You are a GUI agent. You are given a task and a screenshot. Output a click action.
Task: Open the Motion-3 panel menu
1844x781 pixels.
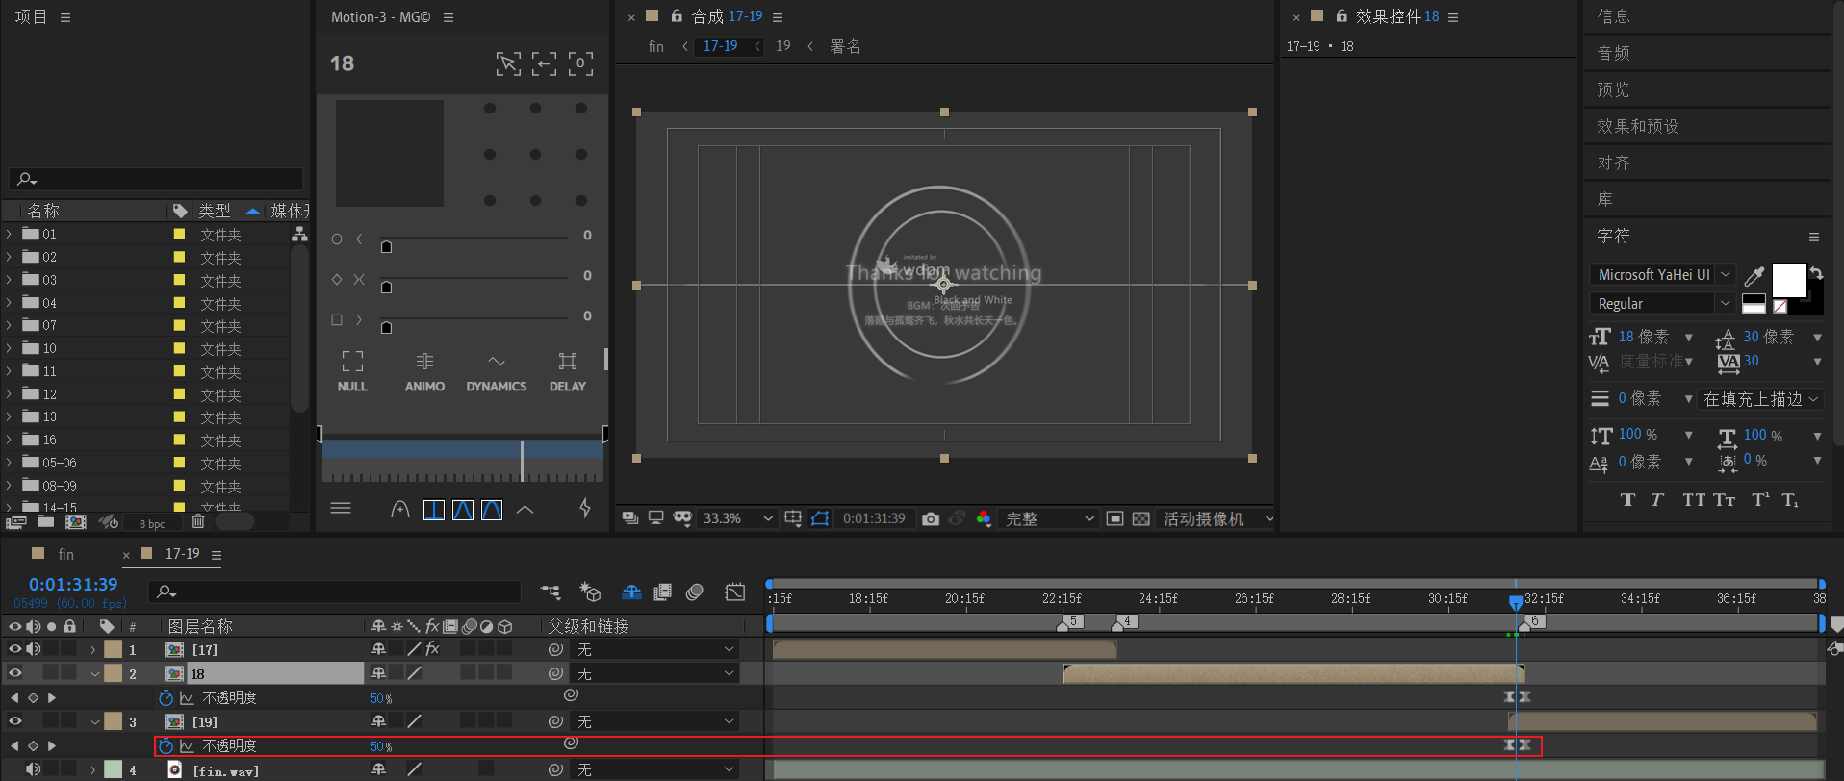(448, 17)
